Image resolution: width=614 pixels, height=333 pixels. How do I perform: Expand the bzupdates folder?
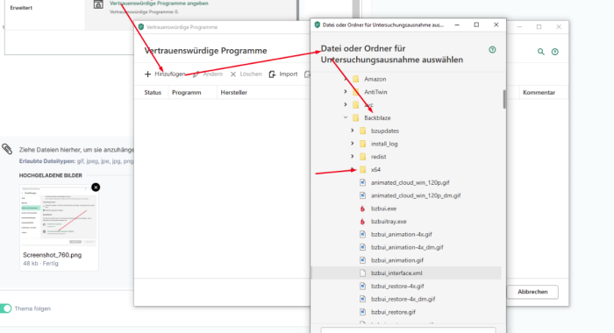click(x=352, y=131)
